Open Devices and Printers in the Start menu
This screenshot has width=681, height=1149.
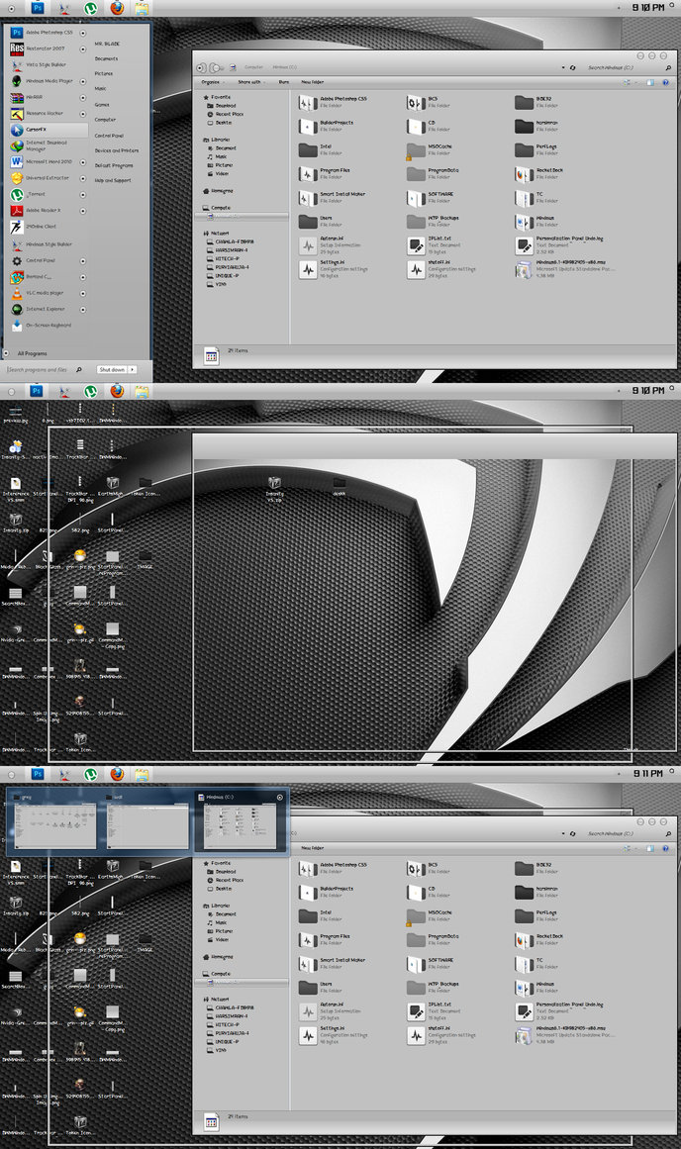116,150
